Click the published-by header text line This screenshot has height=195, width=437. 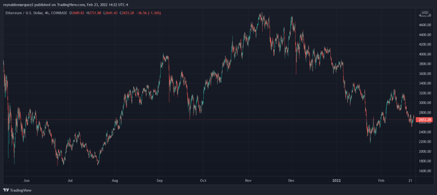[x=66, y=5]
